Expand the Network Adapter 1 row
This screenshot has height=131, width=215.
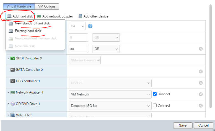tap(8, 92)
